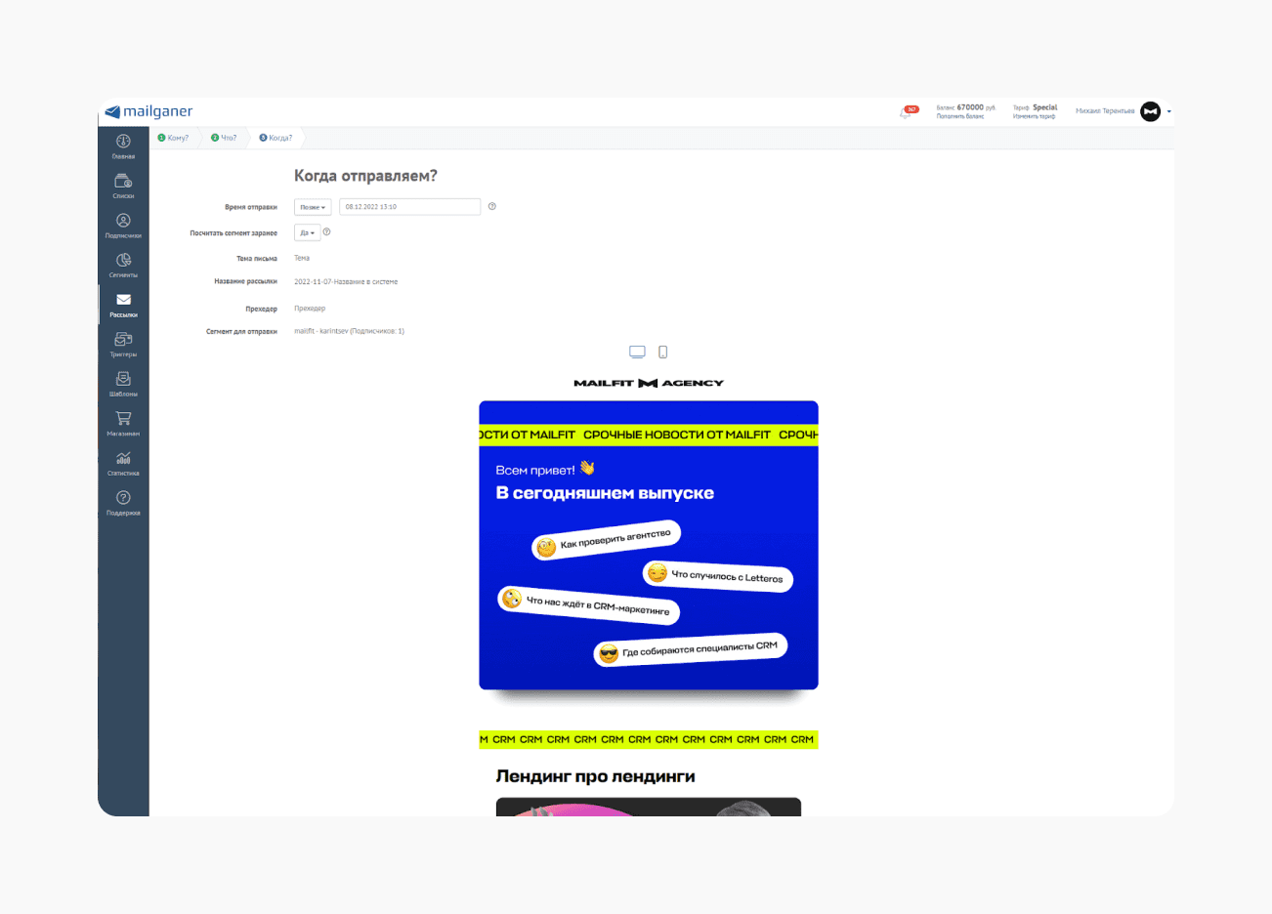Open the Сегменты pie chart icon
Image resolution: width=1272 pixels, height=914 pixels.
pos(123,261)
